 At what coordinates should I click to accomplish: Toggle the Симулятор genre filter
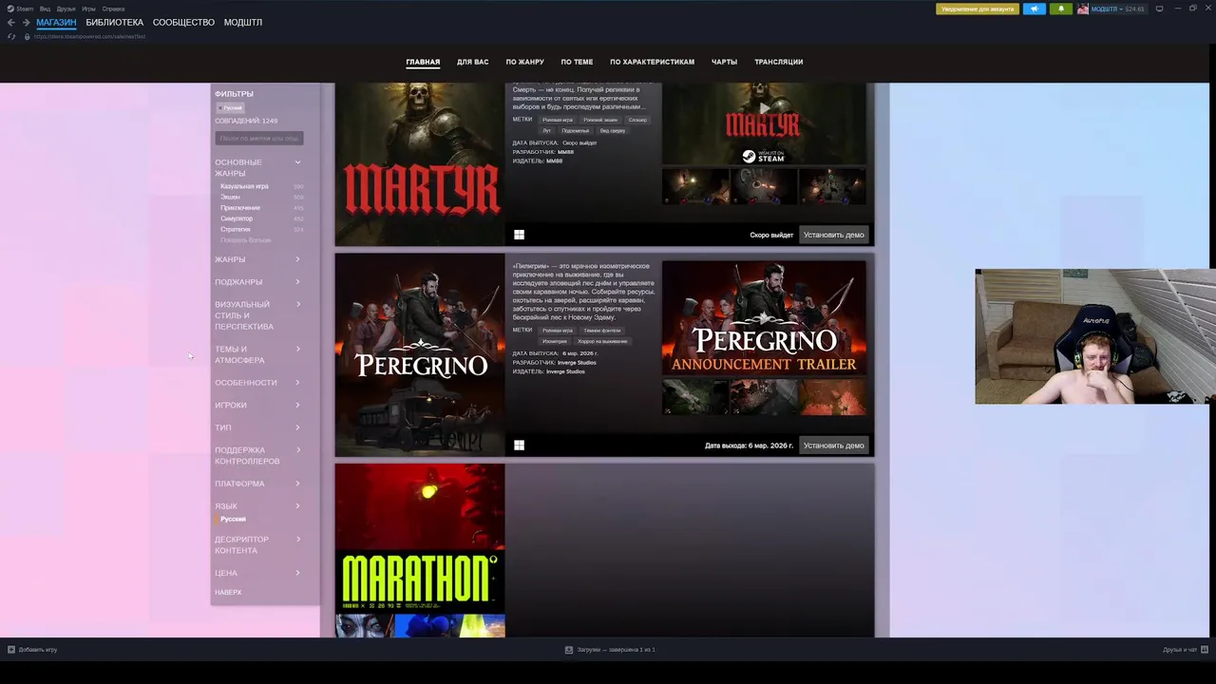[x=237, y=218]
